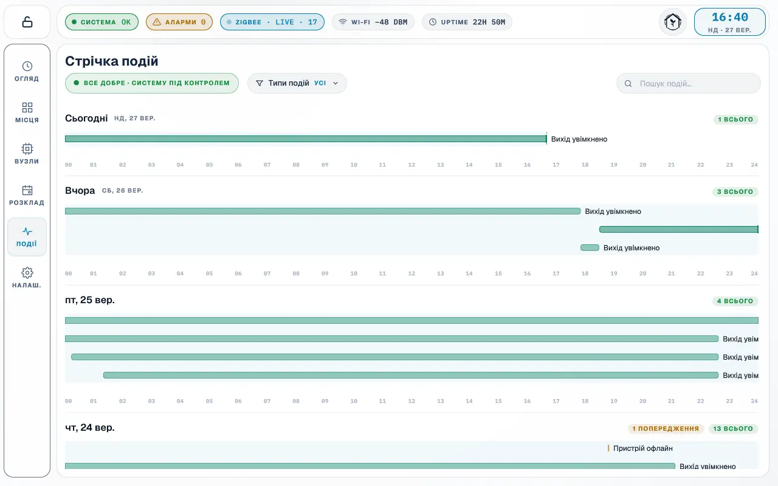Viewport: 778px width, 486px height.
Task: Click the Wi-Fi −48 dBm indicator
Action: pyautogui.click(x=373, y=22)
